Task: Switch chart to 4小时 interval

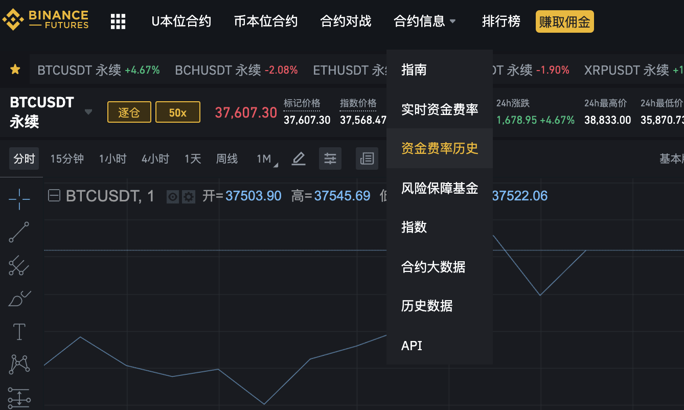Action: (x=155, y=159)
